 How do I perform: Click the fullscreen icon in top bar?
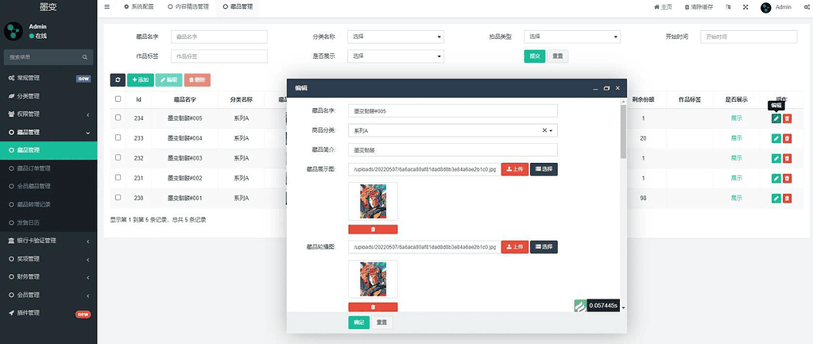pos(745,7)
